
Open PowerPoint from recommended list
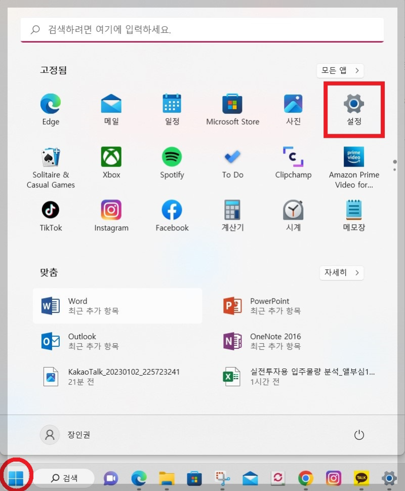point(299,306)
